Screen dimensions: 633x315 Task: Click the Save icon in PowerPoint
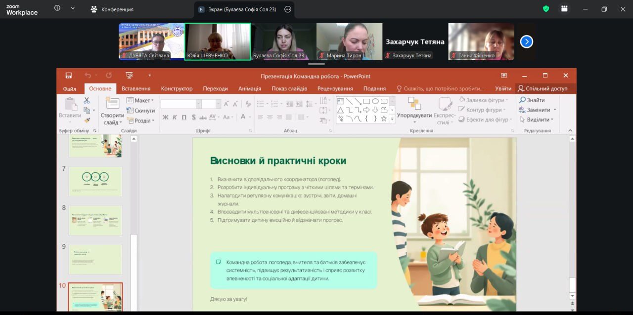tap(69, 76)
